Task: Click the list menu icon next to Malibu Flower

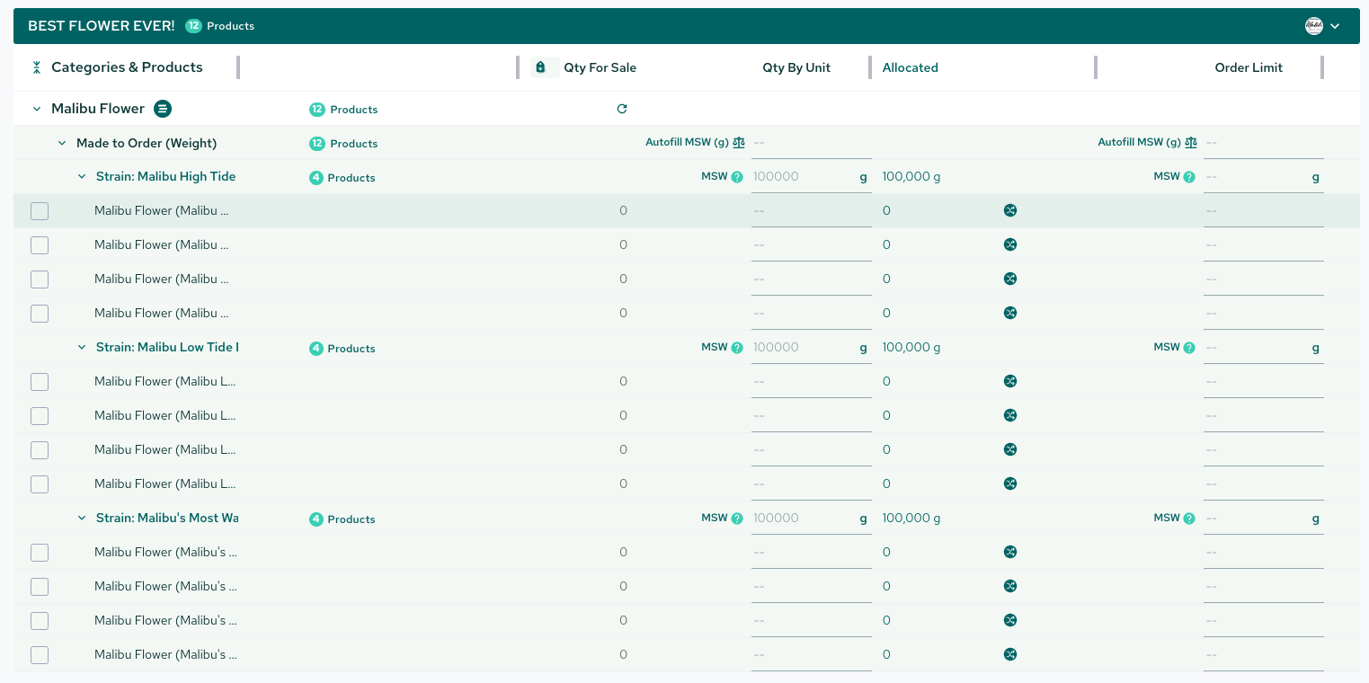Action: tap(163, 109)
